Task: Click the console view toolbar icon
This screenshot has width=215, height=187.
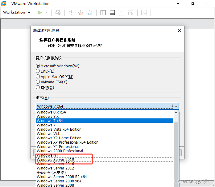Action: coord(144,13)
